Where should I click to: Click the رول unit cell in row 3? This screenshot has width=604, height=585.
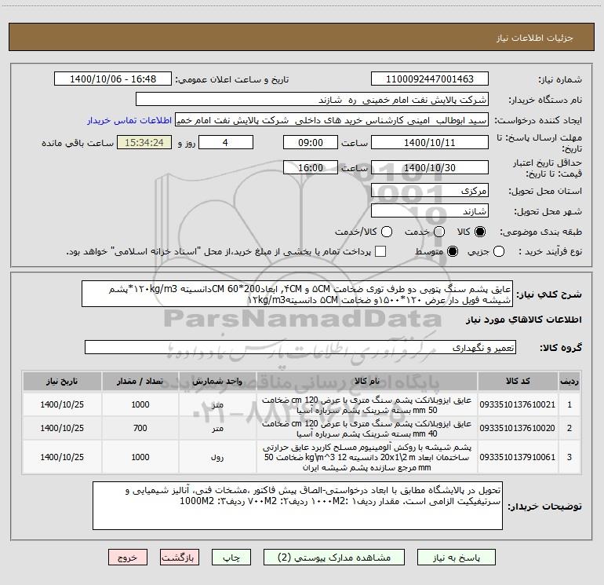pyautogui.click(x=217, y=457)
